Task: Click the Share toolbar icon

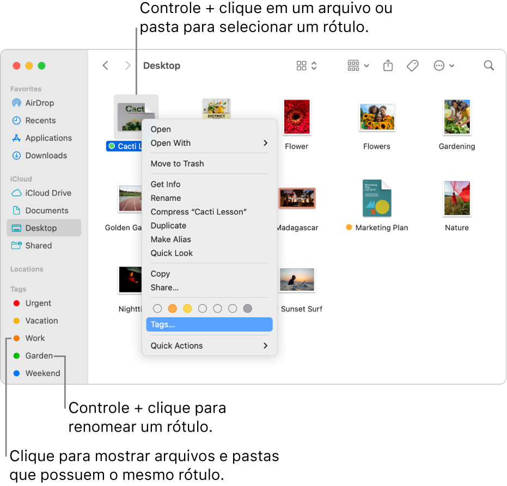Action: pyautogui.click(x=388, y=66)
